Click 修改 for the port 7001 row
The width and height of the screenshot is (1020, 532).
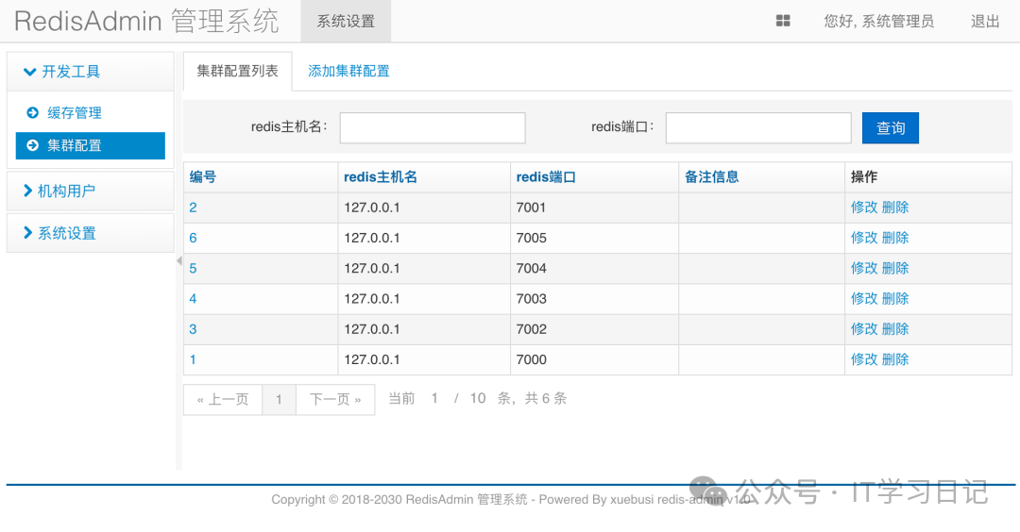click(x=864, y=208)
